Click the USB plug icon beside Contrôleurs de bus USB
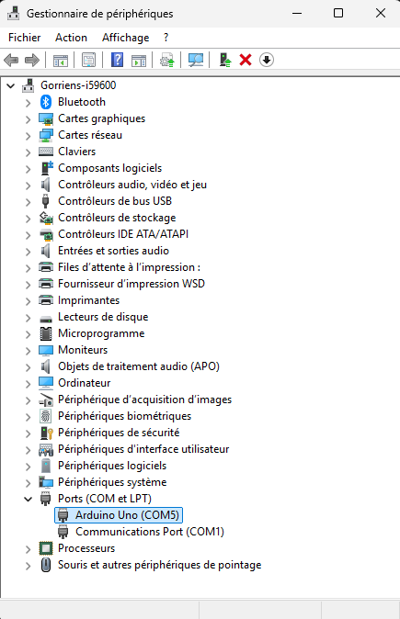Screen dimensions: 400x619 [x=45, y=201]
